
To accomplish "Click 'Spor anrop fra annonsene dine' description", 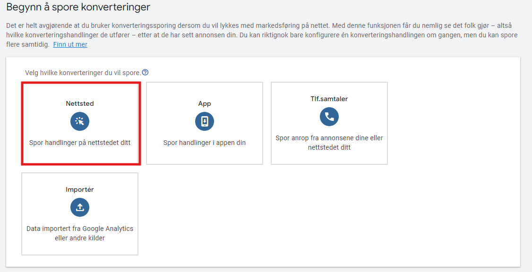I will [329, 138].
